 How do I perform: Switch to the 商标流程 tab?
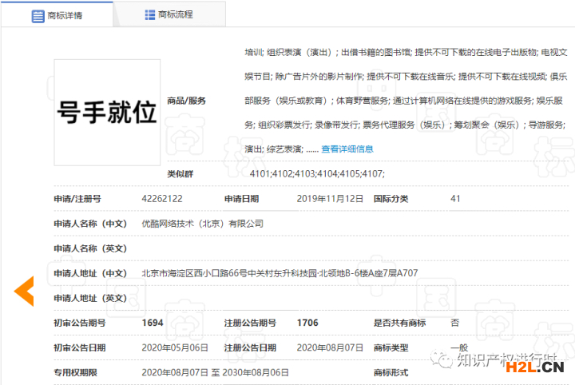coord(175,14)
